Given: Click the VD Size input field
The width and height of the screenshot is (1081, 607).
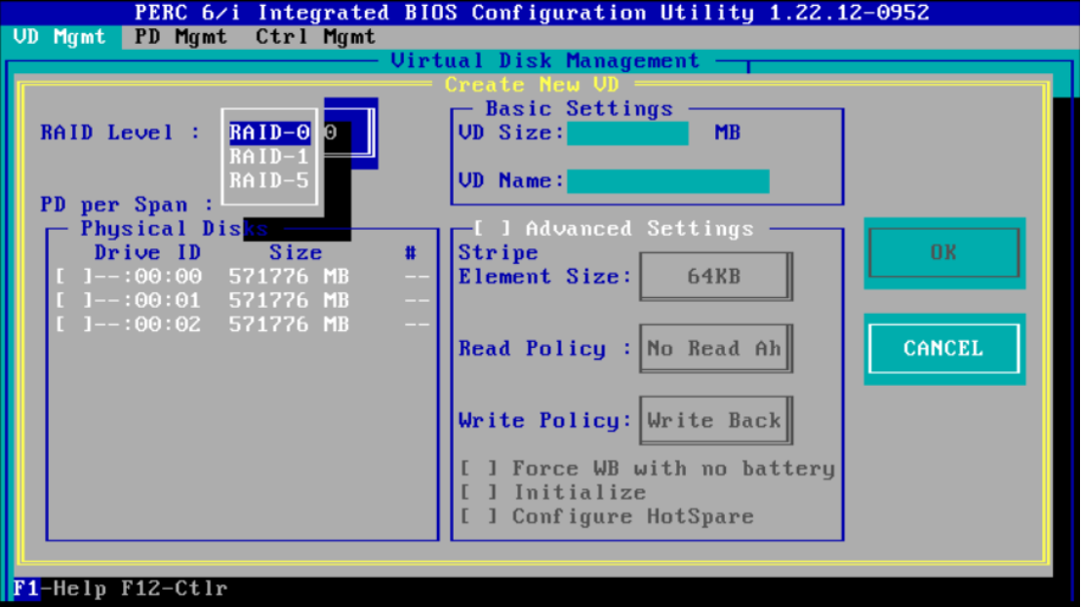Looking at the screenshot, I should tap(627, 133).
